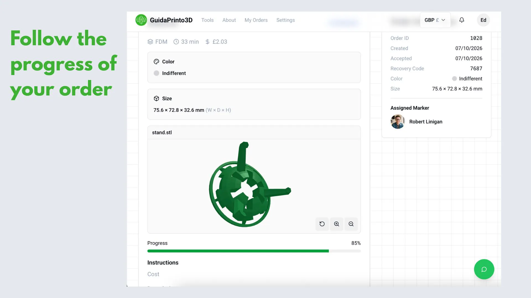Viewport: 531px width, 298px height.
Task: Open the notifications bell
Action: (x=462, y=20)
